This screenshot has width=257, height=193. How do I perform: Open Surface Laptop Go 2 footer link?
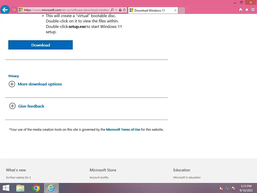pos(18,177)
